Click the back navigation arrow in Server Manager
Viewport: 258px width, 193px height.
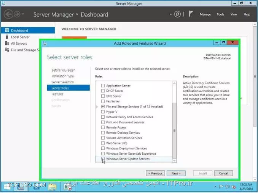(x=8, y=14)
